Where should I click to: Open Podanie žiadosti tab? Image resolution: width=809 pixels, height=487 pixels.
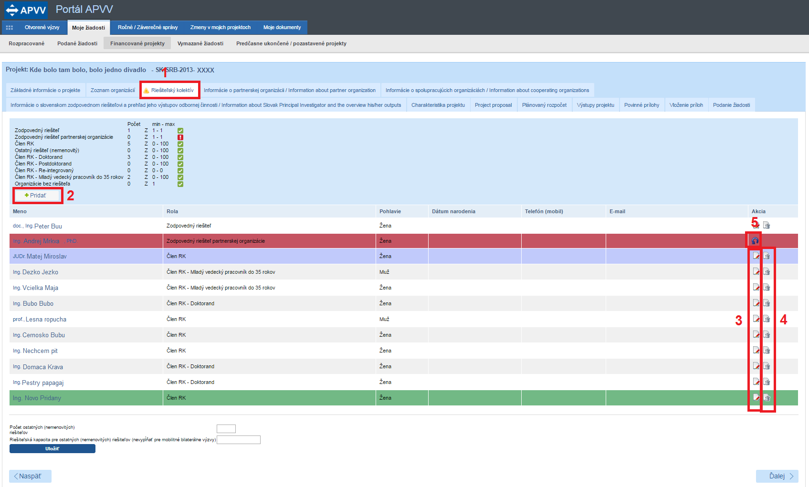(731, 105)
